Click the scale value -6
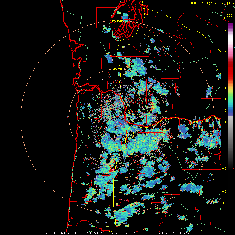 (224, 180)
